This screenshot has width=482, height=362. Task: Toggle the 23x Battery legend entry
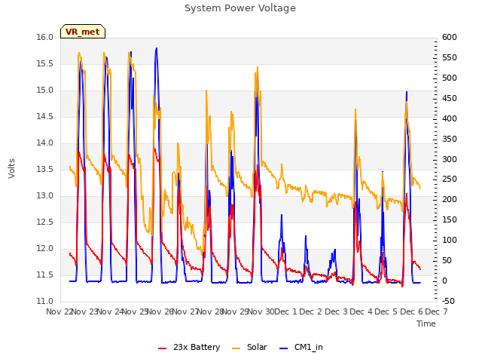tap(189, 347)
